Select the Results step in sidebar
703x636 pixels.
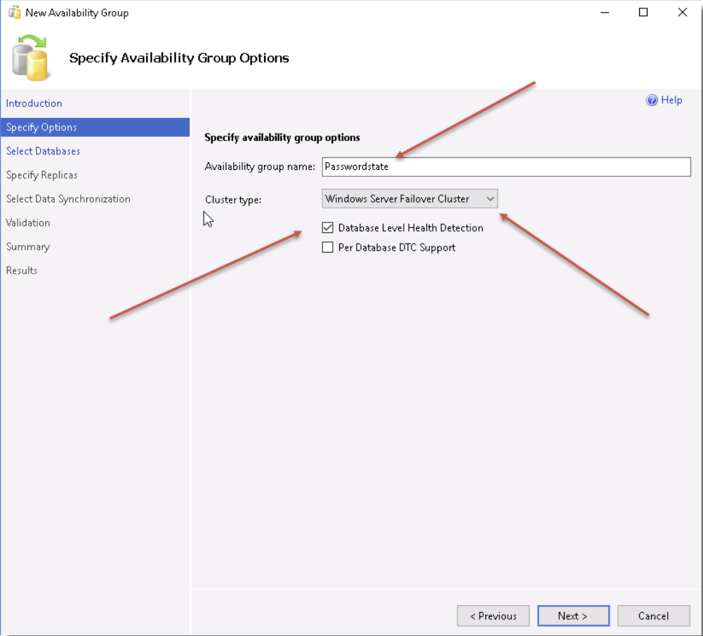(22, 270)
